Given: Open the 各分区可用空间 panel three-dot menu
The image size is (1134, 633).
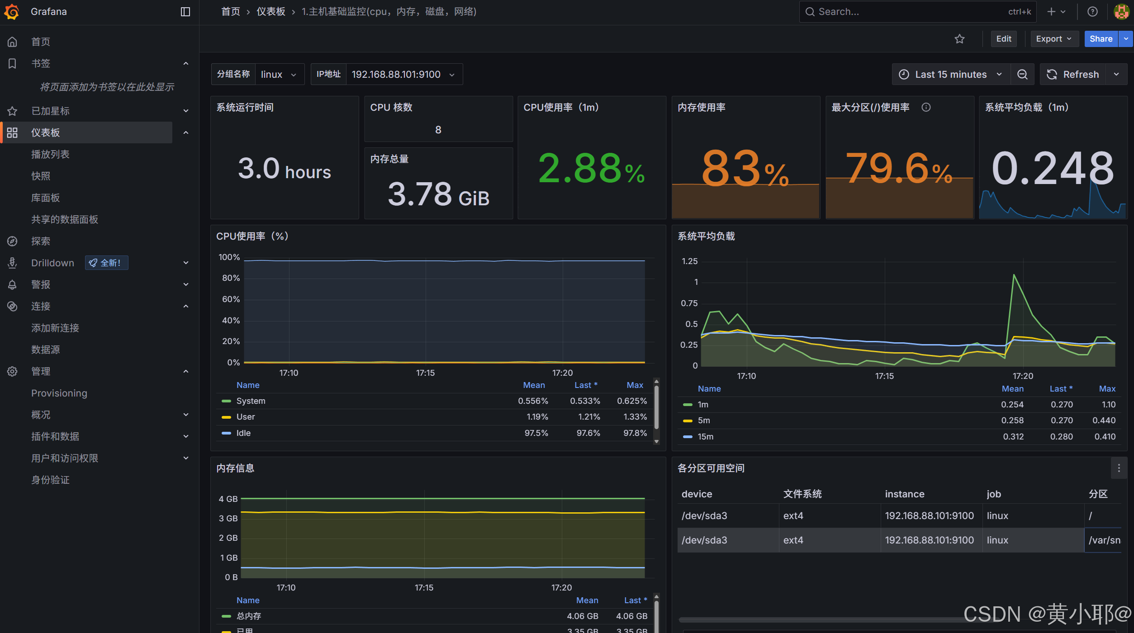Looking at the screenshot, I should click(1119, 468).
